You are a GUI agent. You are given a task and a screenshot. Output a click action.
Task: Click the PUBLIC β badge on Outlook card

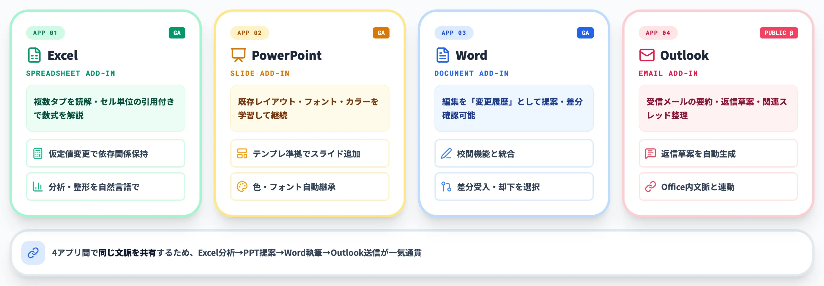point(779,33)
